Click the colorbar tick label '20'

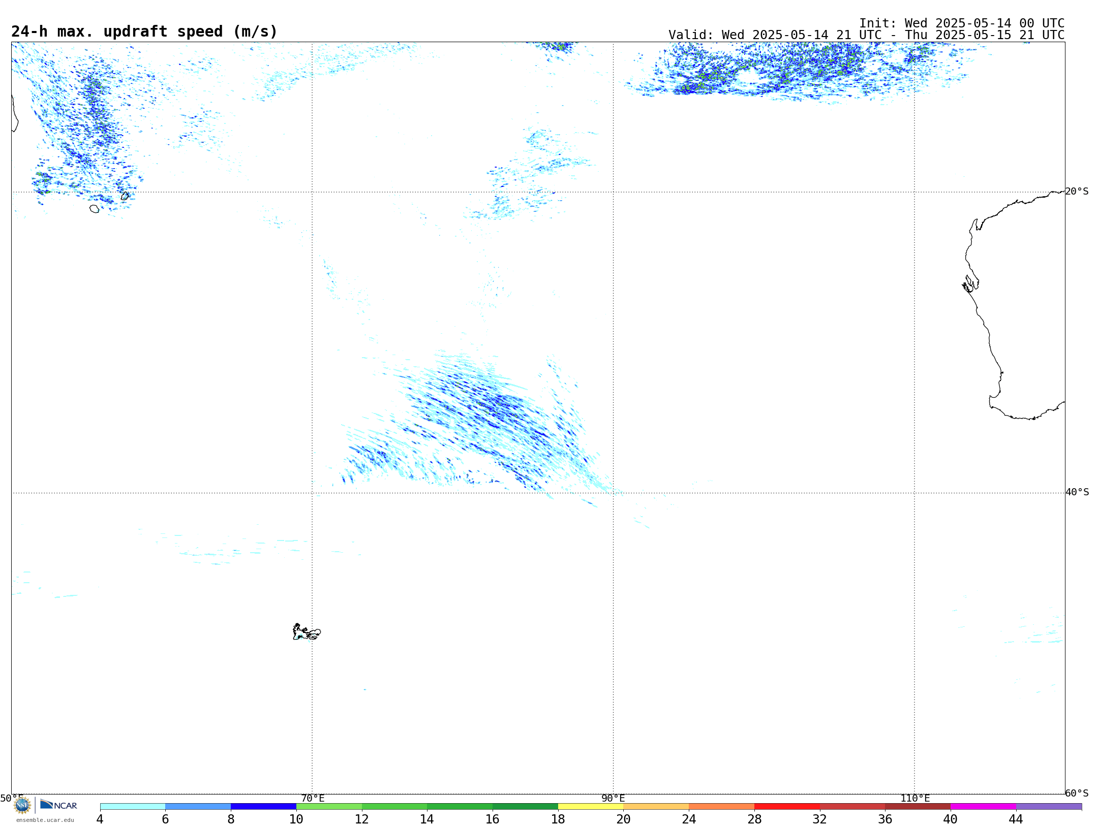point(624,819)
